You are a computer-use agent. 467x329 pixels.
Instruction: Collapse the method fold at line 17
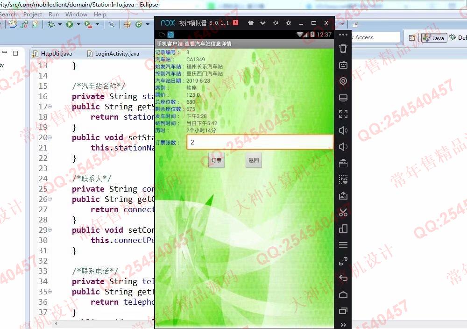click(x=50, y=107)
